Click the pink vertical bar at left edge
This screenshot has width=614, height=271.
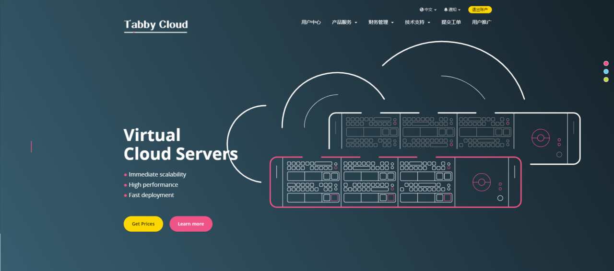coord(31,147)
